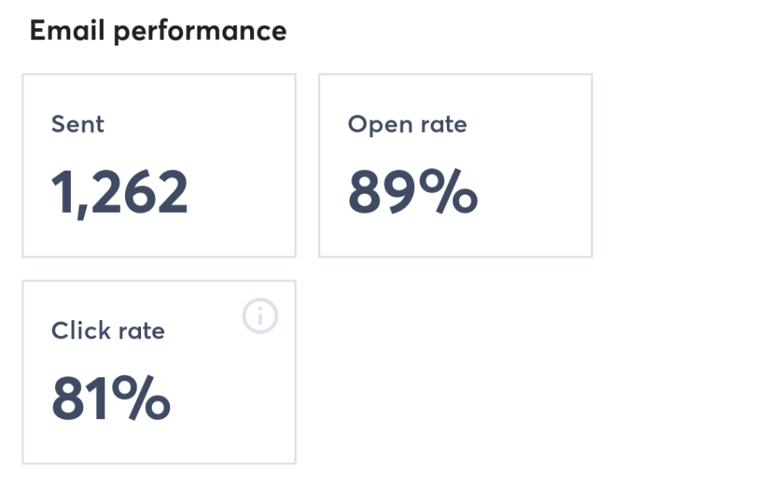Click the Email performance heading
The width and height of the screenshot is (781, 477).
[x=158, y=30]
